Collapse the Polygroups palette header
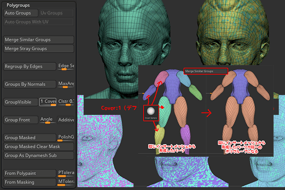Image resolution: width=285 pixels, height=190 pixels. [19, 5]
